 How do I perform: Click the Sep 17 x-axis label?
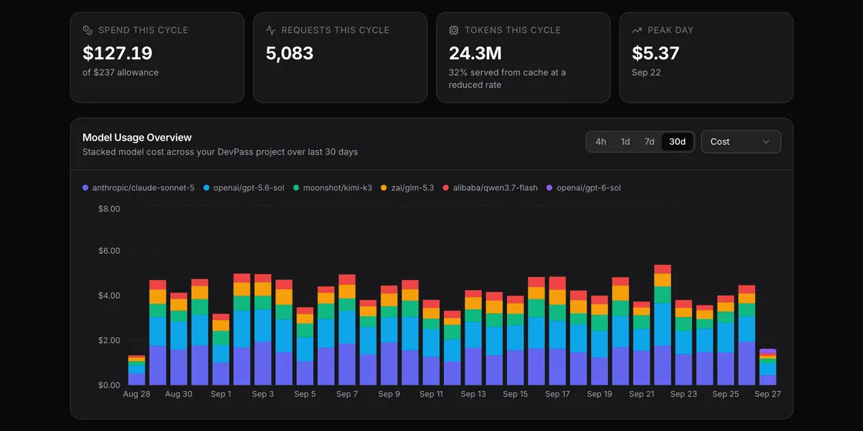tap(558, 394)
